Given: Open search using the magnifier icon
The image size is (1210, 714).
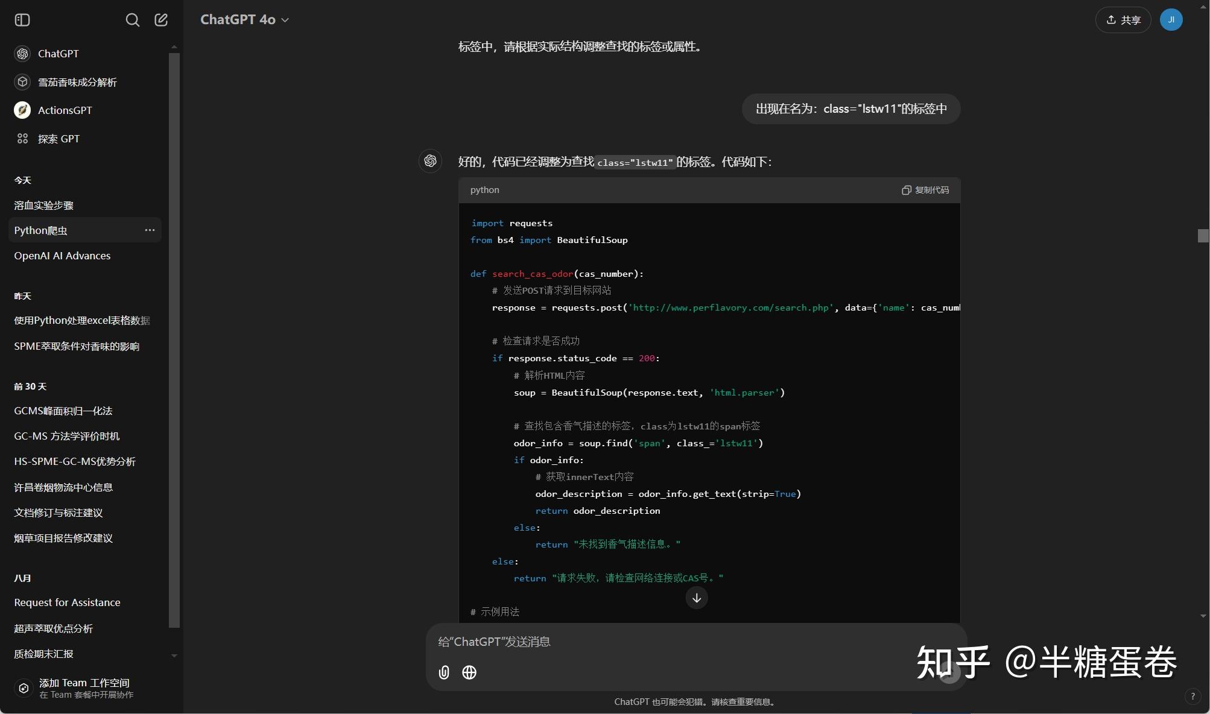Looking at the screenshot, I should tap(133, 19).
